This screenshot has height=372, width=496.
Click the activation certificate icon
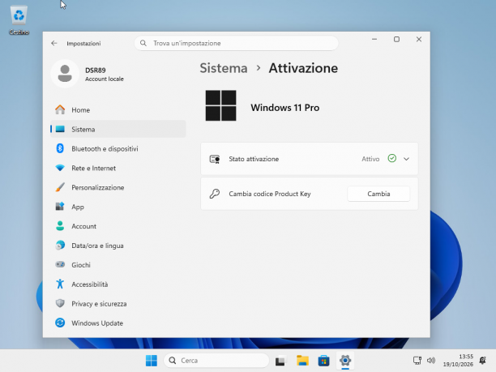point(215,159)
